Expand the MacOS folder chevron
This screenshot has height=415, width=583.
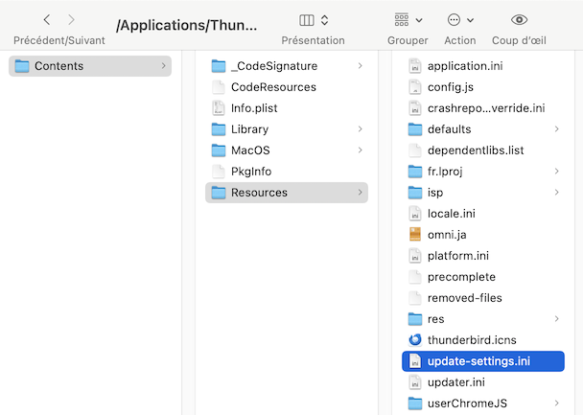360,150
